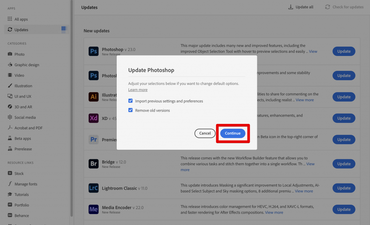Click the Tutorials graduation cap icon
The width and height of the screenshot is (370, 225).
[10, 194]
